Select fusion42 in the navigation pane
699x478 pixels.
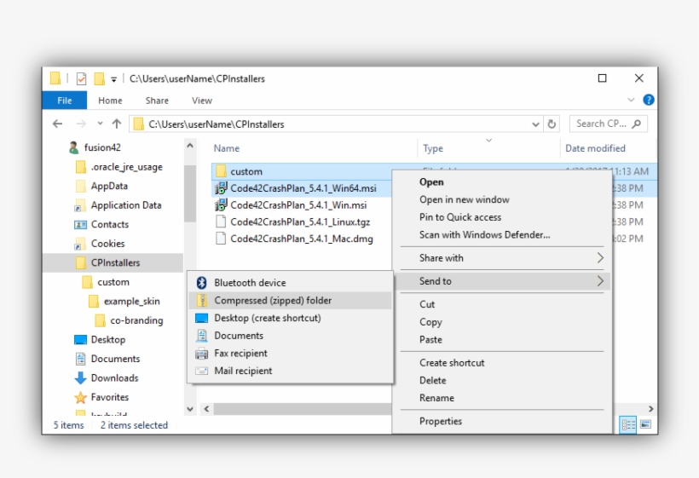(102, 147)
